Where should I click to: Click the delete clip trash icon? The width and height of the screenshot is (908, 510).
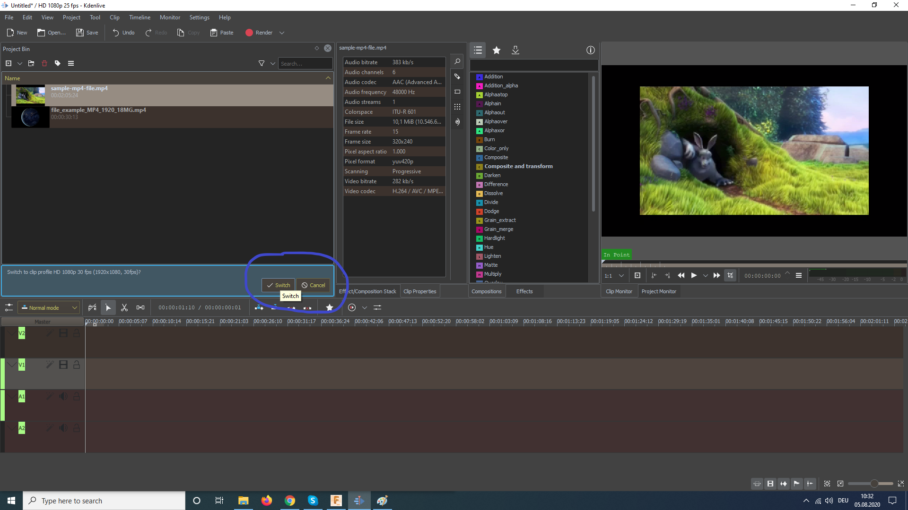44,63
